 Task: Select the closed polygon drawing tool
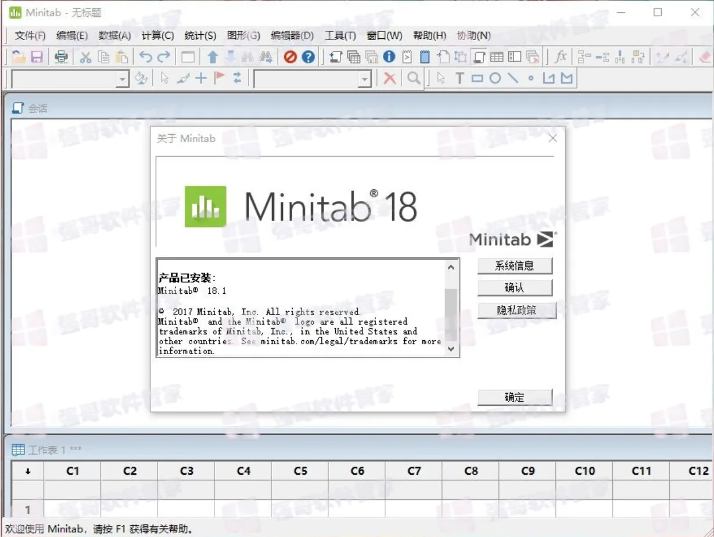point(566,78)
